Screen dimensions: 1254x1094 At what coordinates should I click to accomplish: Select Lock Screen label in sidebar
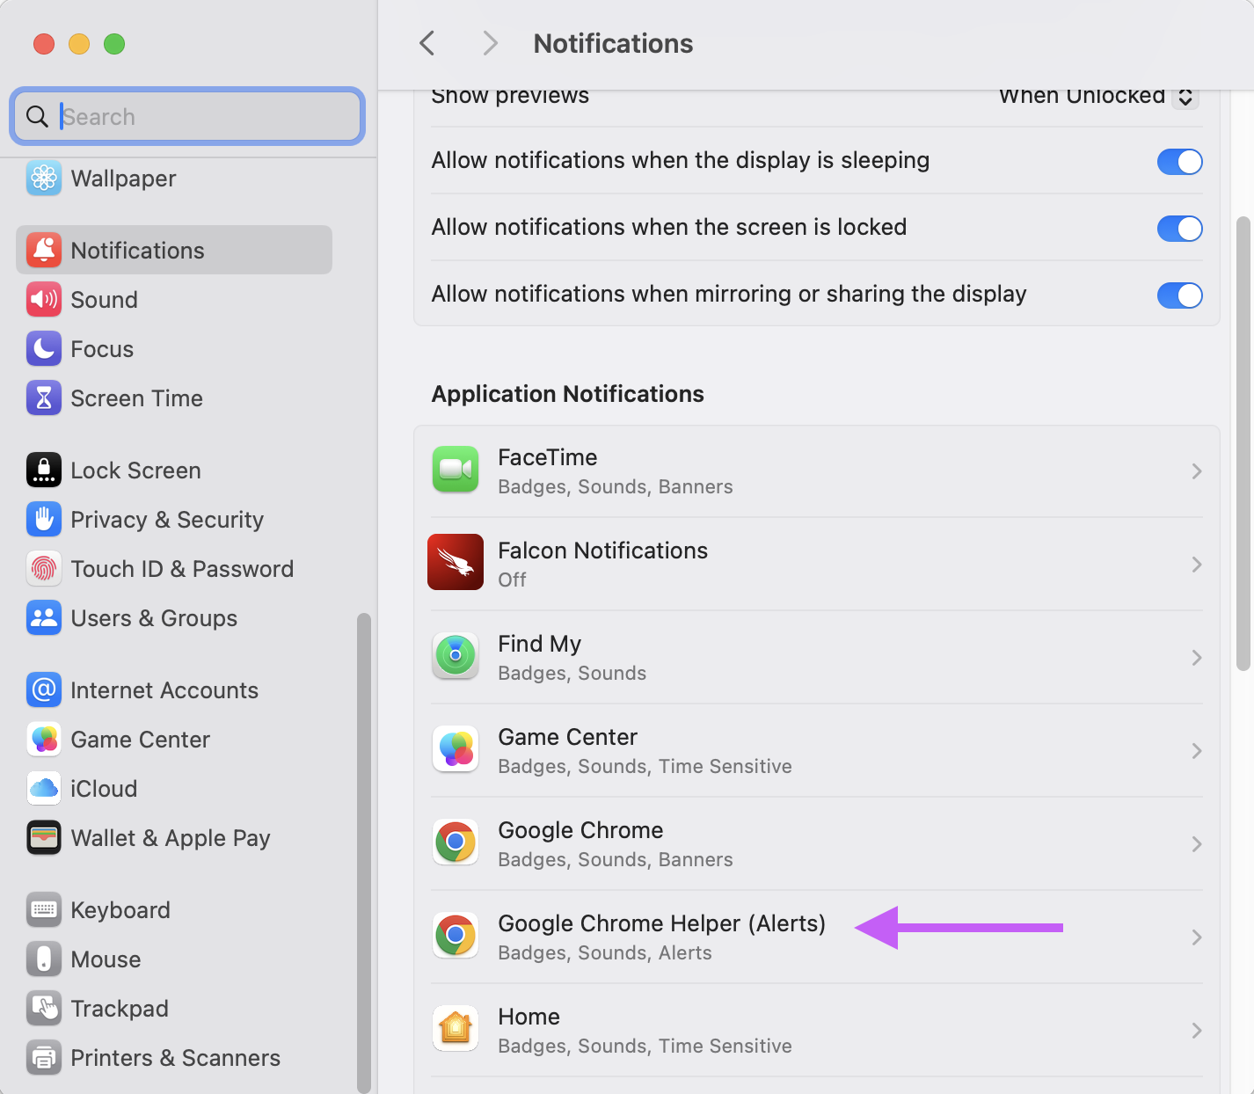(135, 470)
